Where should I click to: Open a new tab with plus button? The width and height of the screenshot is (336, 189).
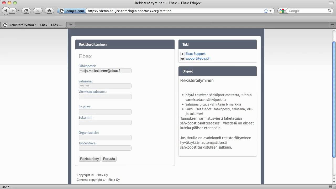71,25
